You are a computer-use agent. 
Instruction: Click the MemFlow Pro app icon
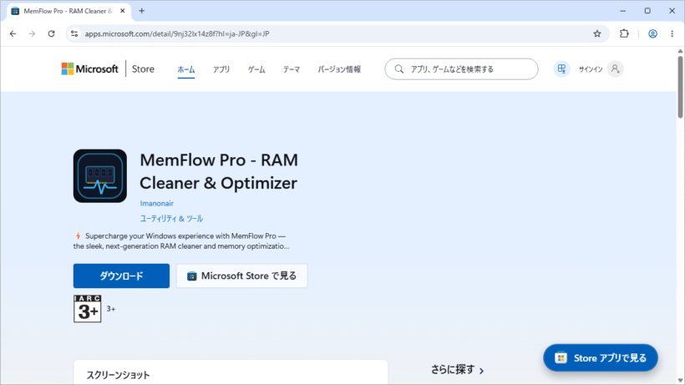point(100,176)
